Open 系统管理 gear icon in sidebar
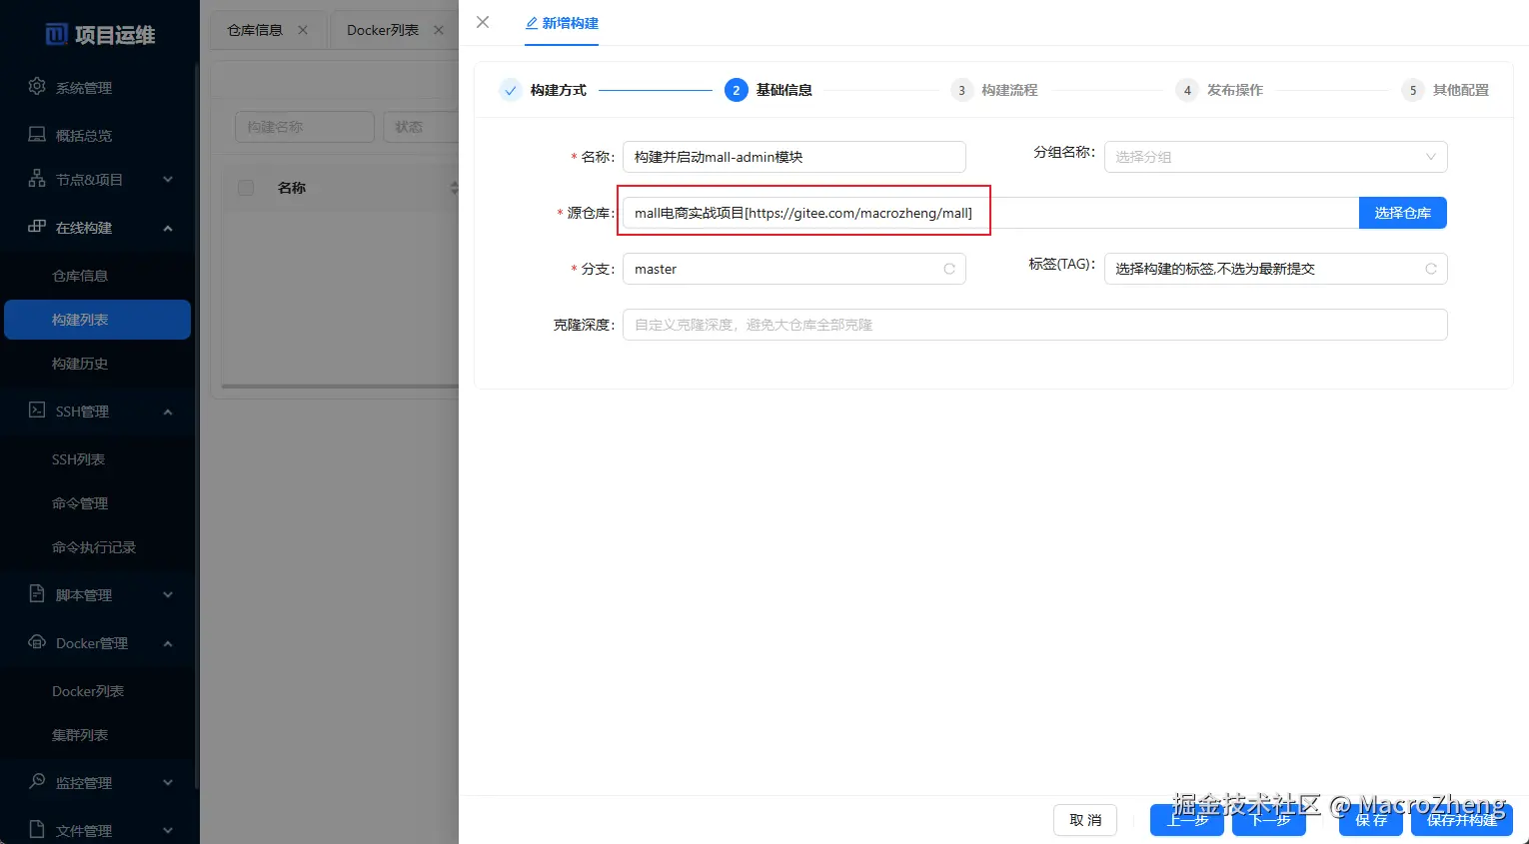1529x844 pixels. pyautogui.click(x=37, y=87)
